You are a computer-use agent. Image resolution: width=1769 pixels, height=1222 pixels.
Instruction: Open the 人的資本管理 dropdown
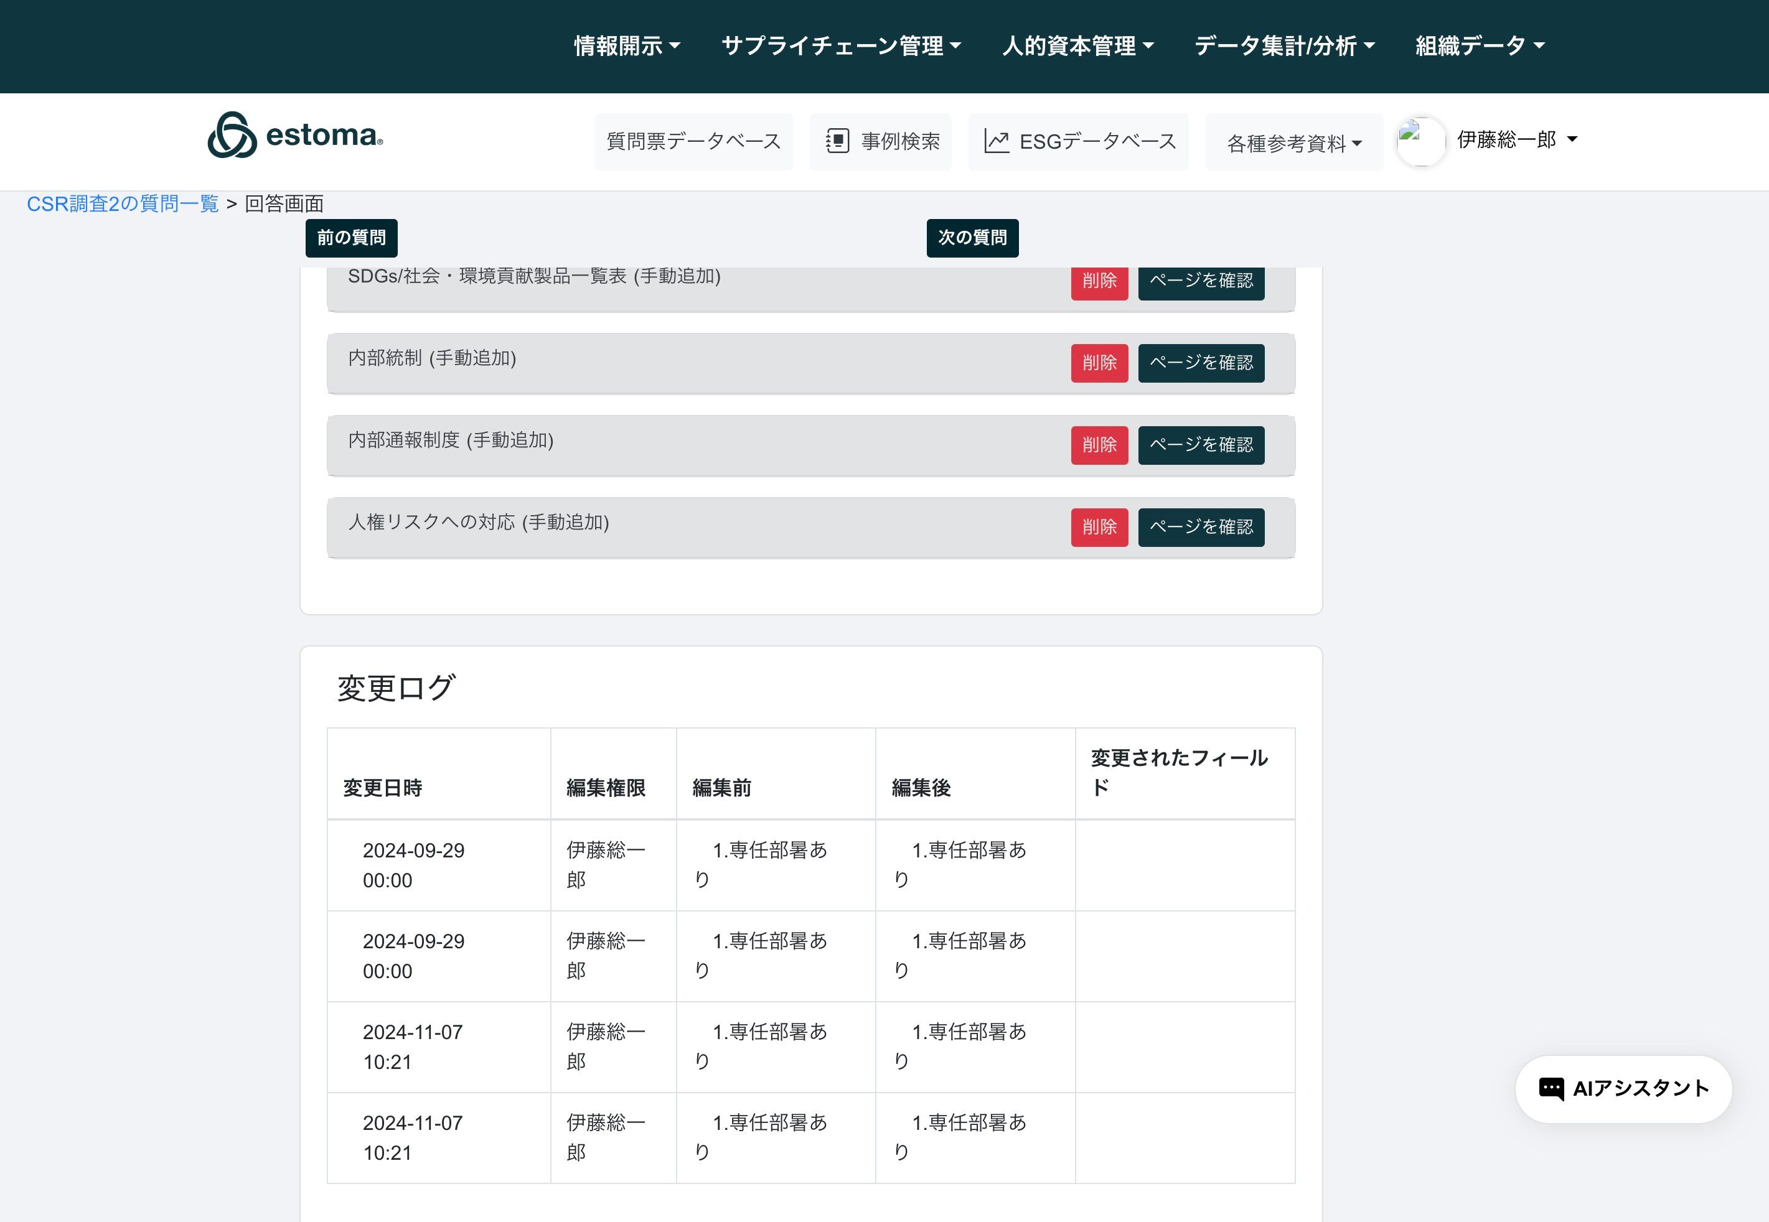click(x=1077, y=46)
